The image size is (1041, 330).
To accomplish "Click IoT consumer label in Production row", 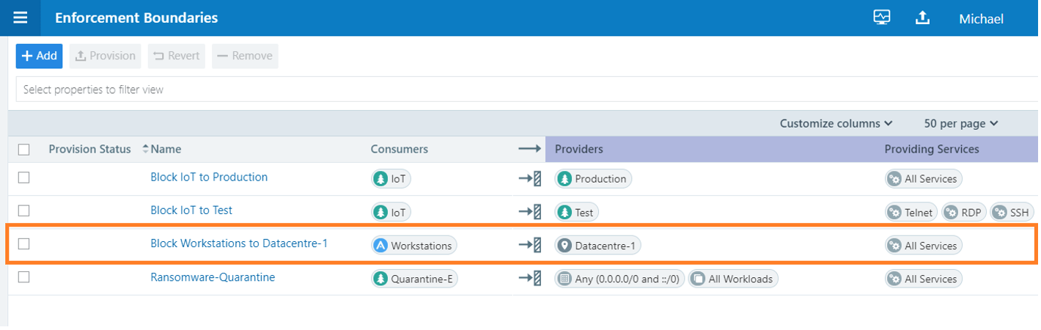I will coord(391,178).
